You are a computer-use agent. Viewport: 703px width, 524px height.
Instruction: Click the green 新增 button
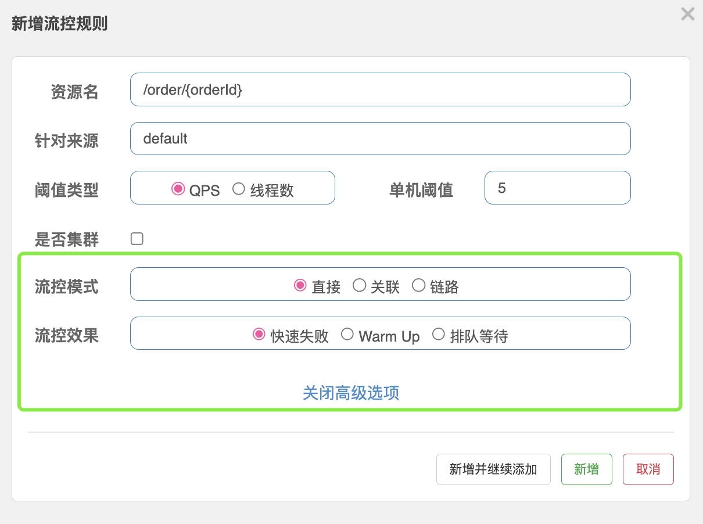coord(587,469)
